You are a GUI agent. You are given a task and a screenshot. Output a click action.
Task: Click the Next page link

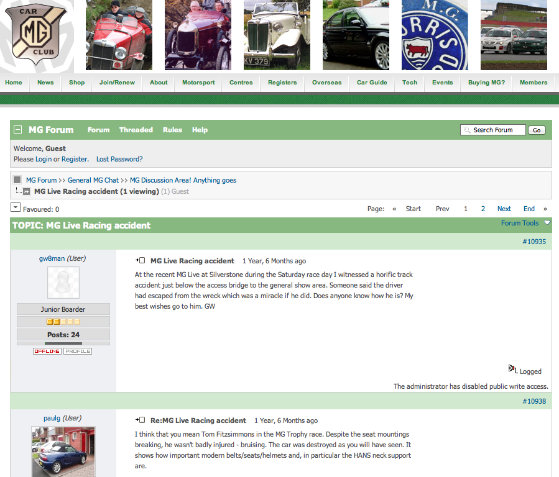coord(504,209)
